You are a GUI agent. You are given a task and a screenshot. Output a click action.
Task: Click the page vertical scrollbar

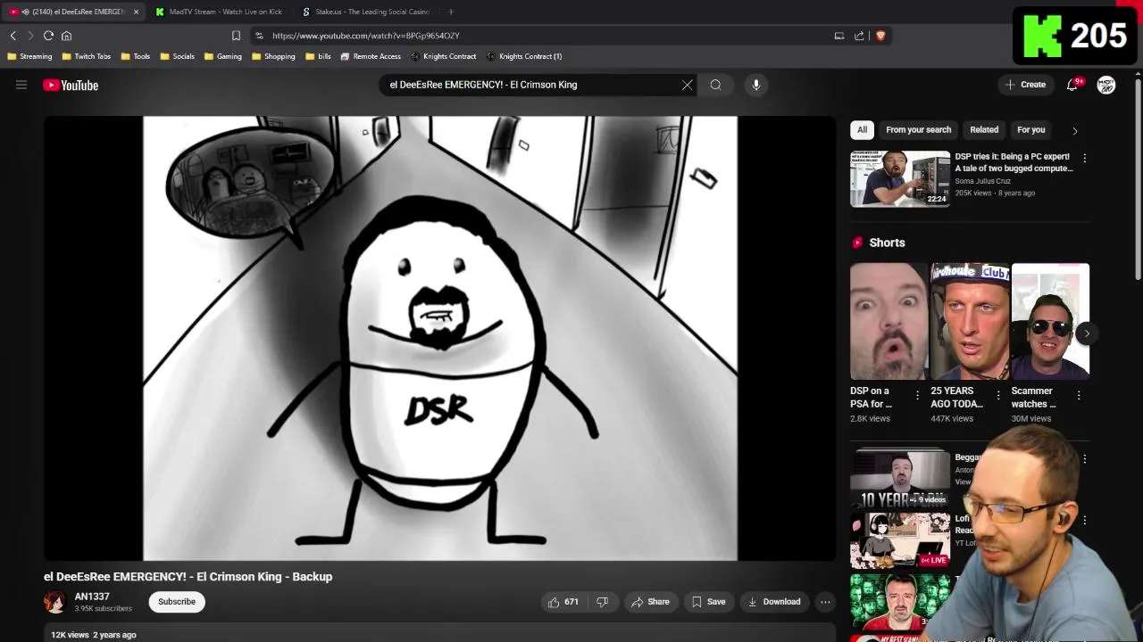(1137, 178)
